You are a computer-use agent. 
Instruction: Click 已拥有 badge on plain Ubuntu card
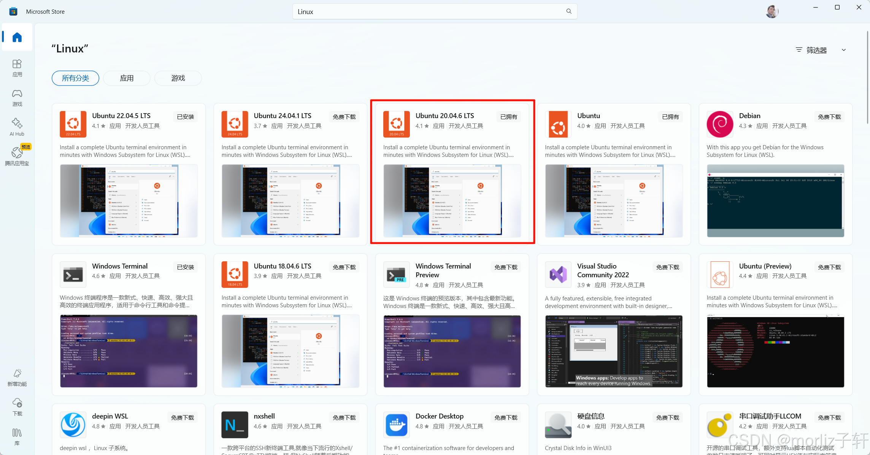670,117
